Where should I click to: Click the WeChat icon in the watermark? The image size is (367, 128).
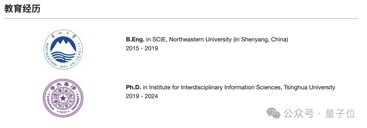point(274,113)
